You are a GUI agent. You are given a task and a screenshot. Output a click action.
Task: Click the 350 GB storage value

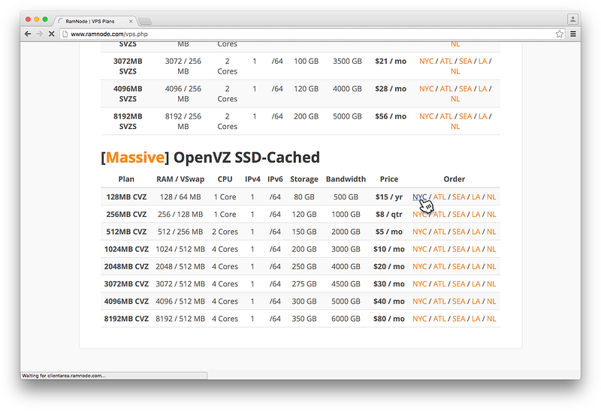(x=304, y=319)
